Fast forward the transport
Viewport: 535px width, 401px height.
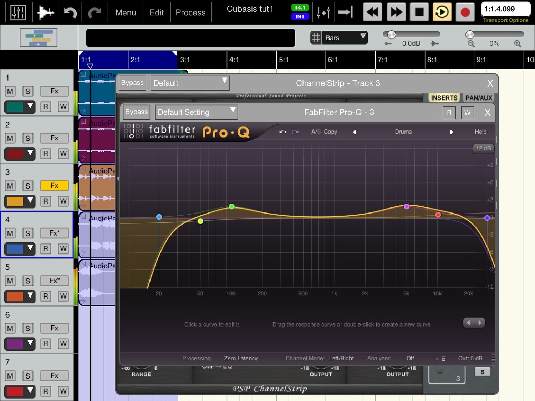396,12
